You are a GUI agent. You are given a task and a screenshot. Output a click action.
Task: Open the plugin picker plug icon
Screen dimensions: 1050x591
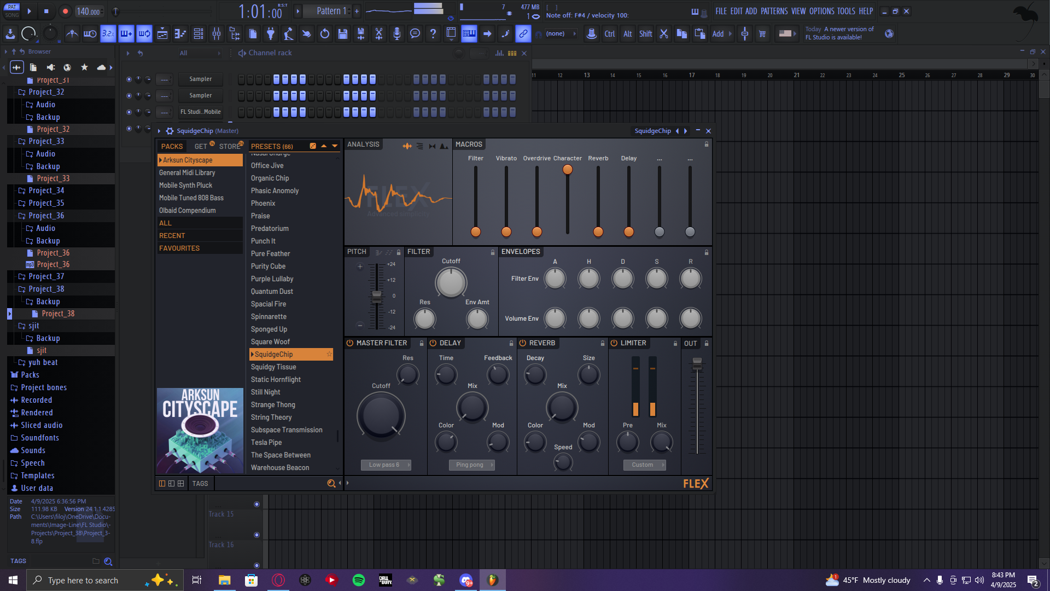271,34
